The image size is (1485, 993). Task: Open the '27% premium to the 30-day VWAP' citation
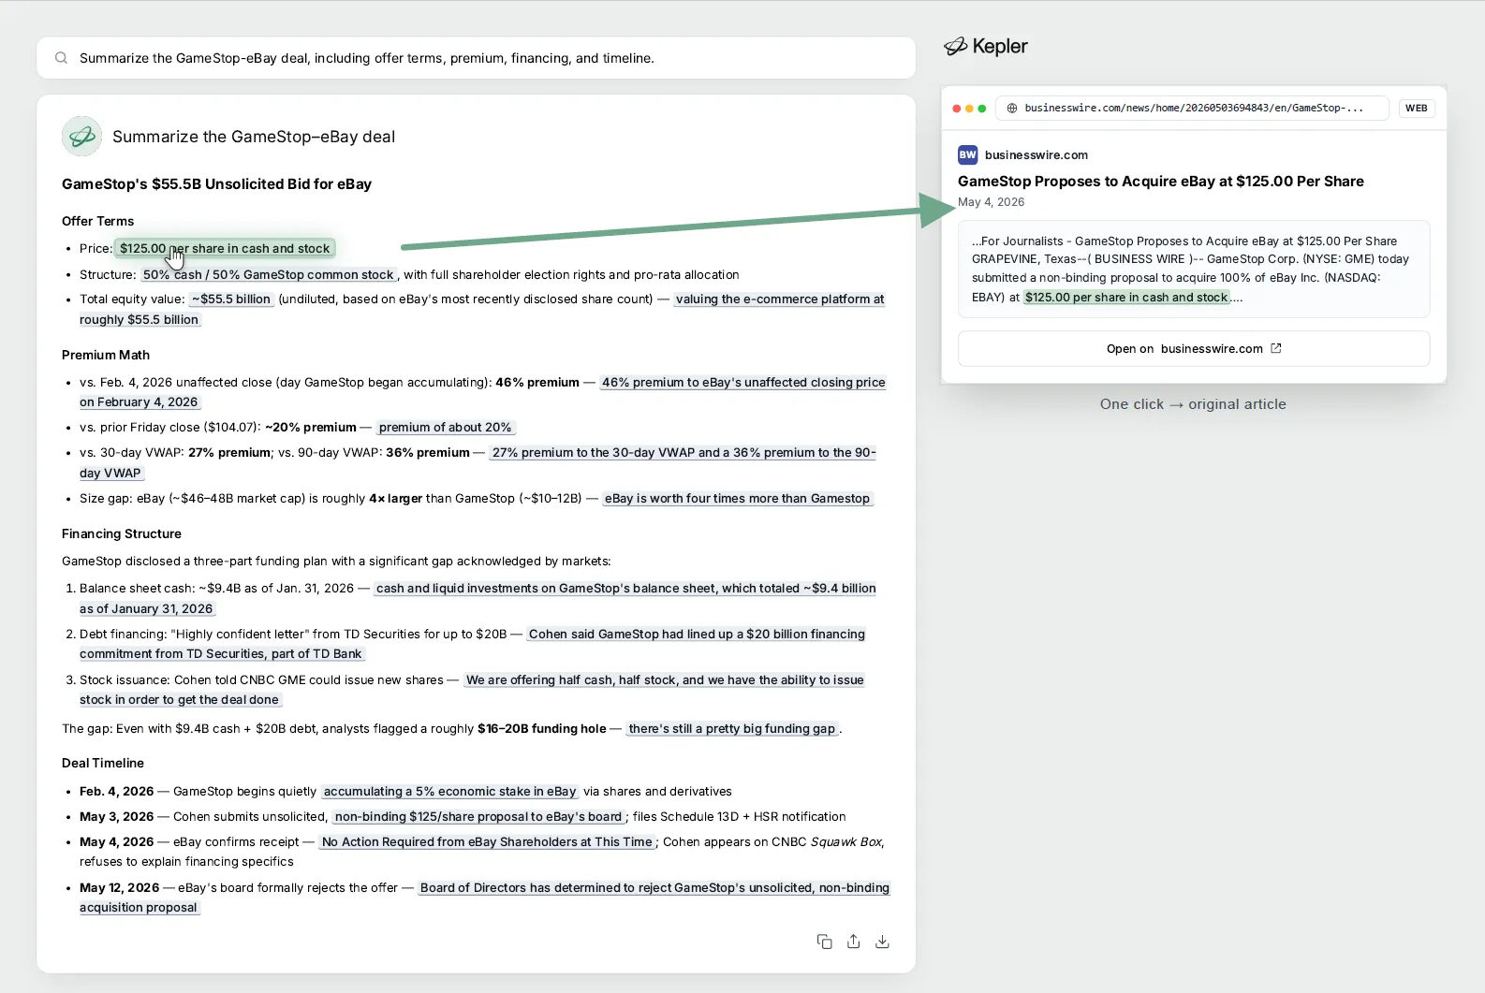pyautogui.click(x=684, y=453)
